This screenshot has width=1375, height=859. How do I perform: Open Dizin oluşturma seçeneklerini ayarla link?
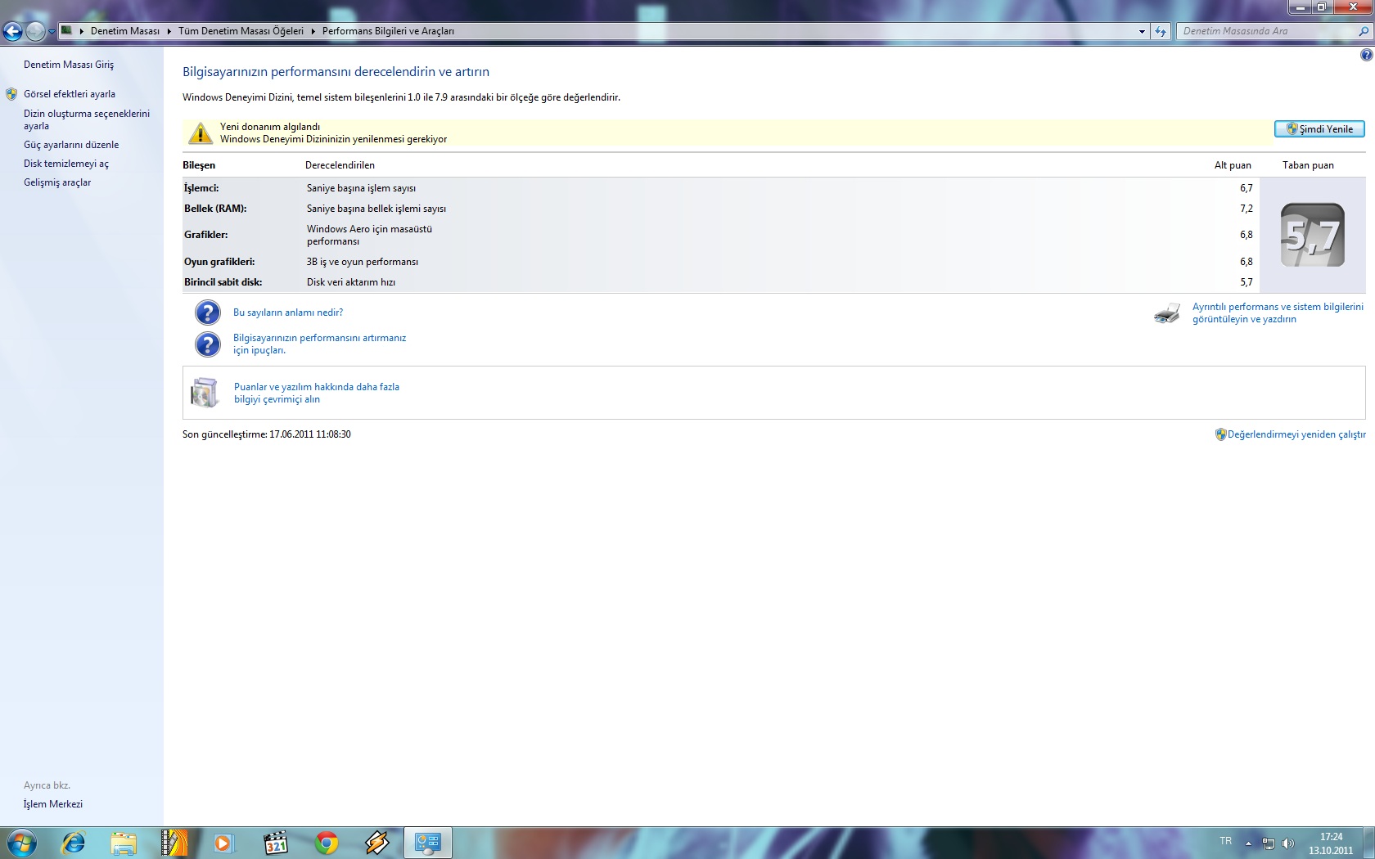point(87,119)
